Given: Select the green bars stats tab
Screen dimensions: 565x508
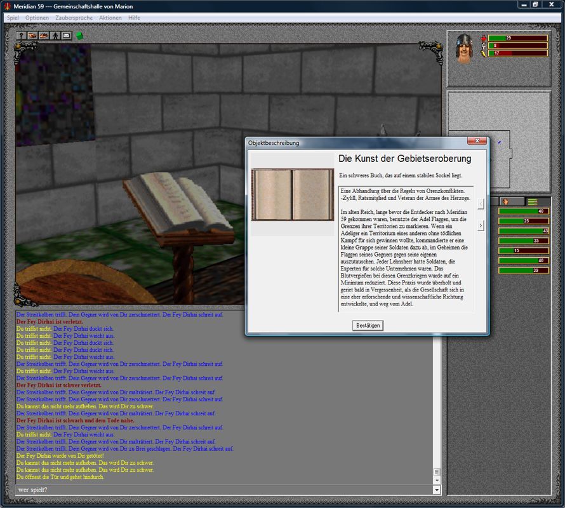Looking at the screenshot, I should (x=538, y=201).
